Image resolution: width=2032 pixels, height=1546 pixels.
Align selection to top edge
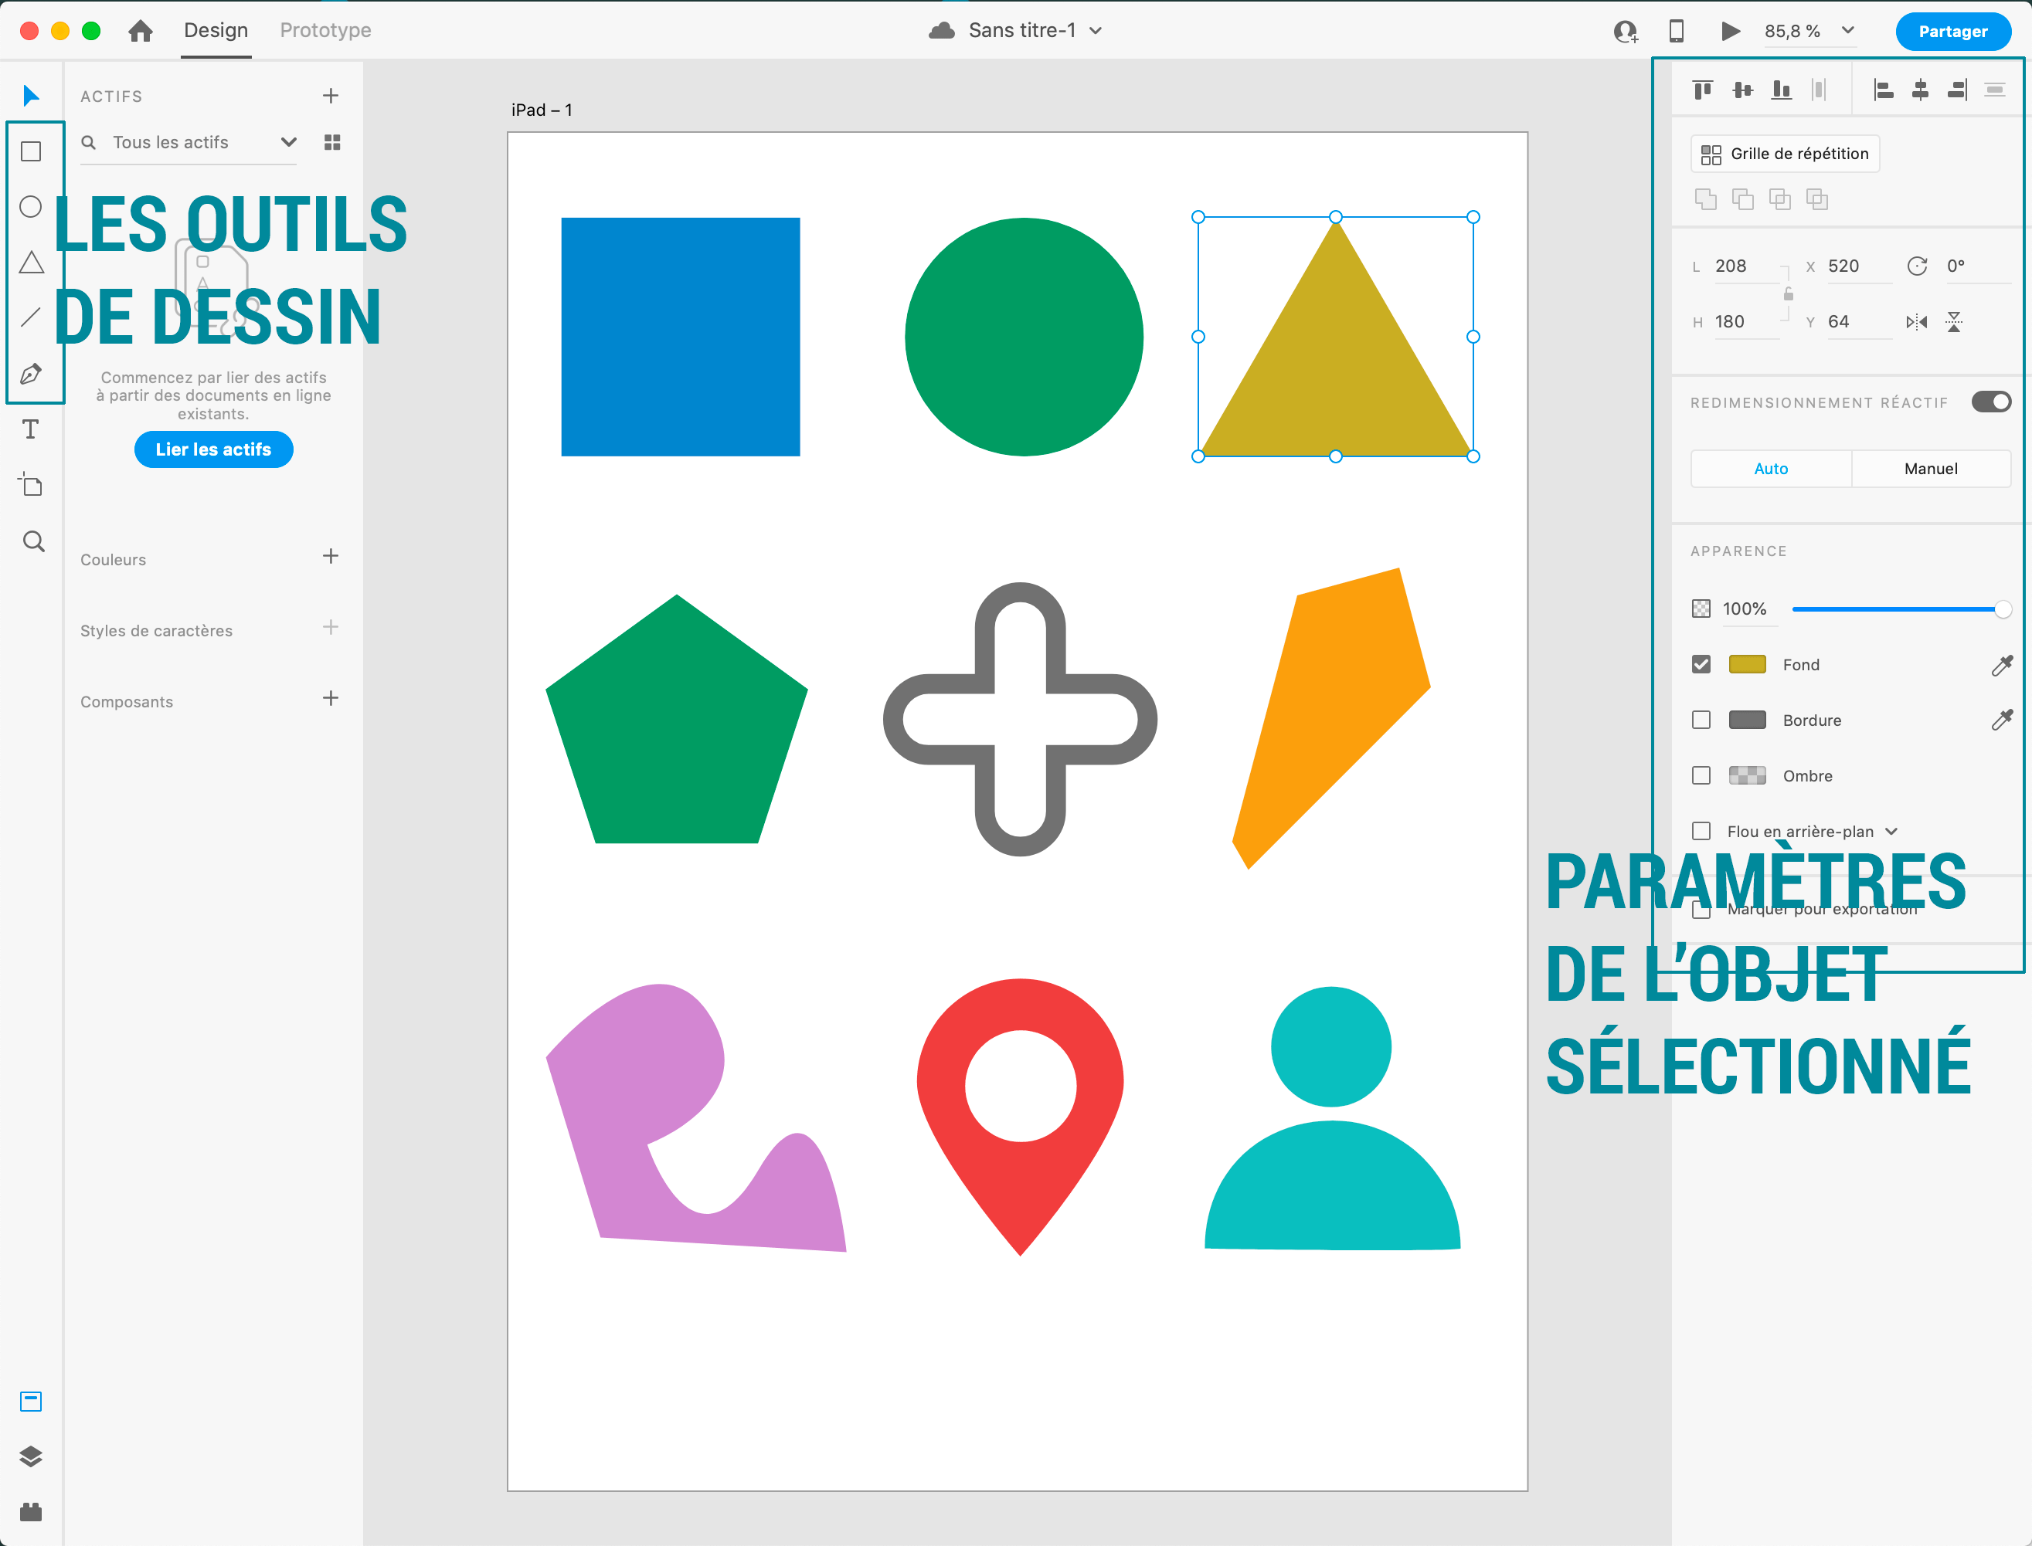[x=1702, y=90]
